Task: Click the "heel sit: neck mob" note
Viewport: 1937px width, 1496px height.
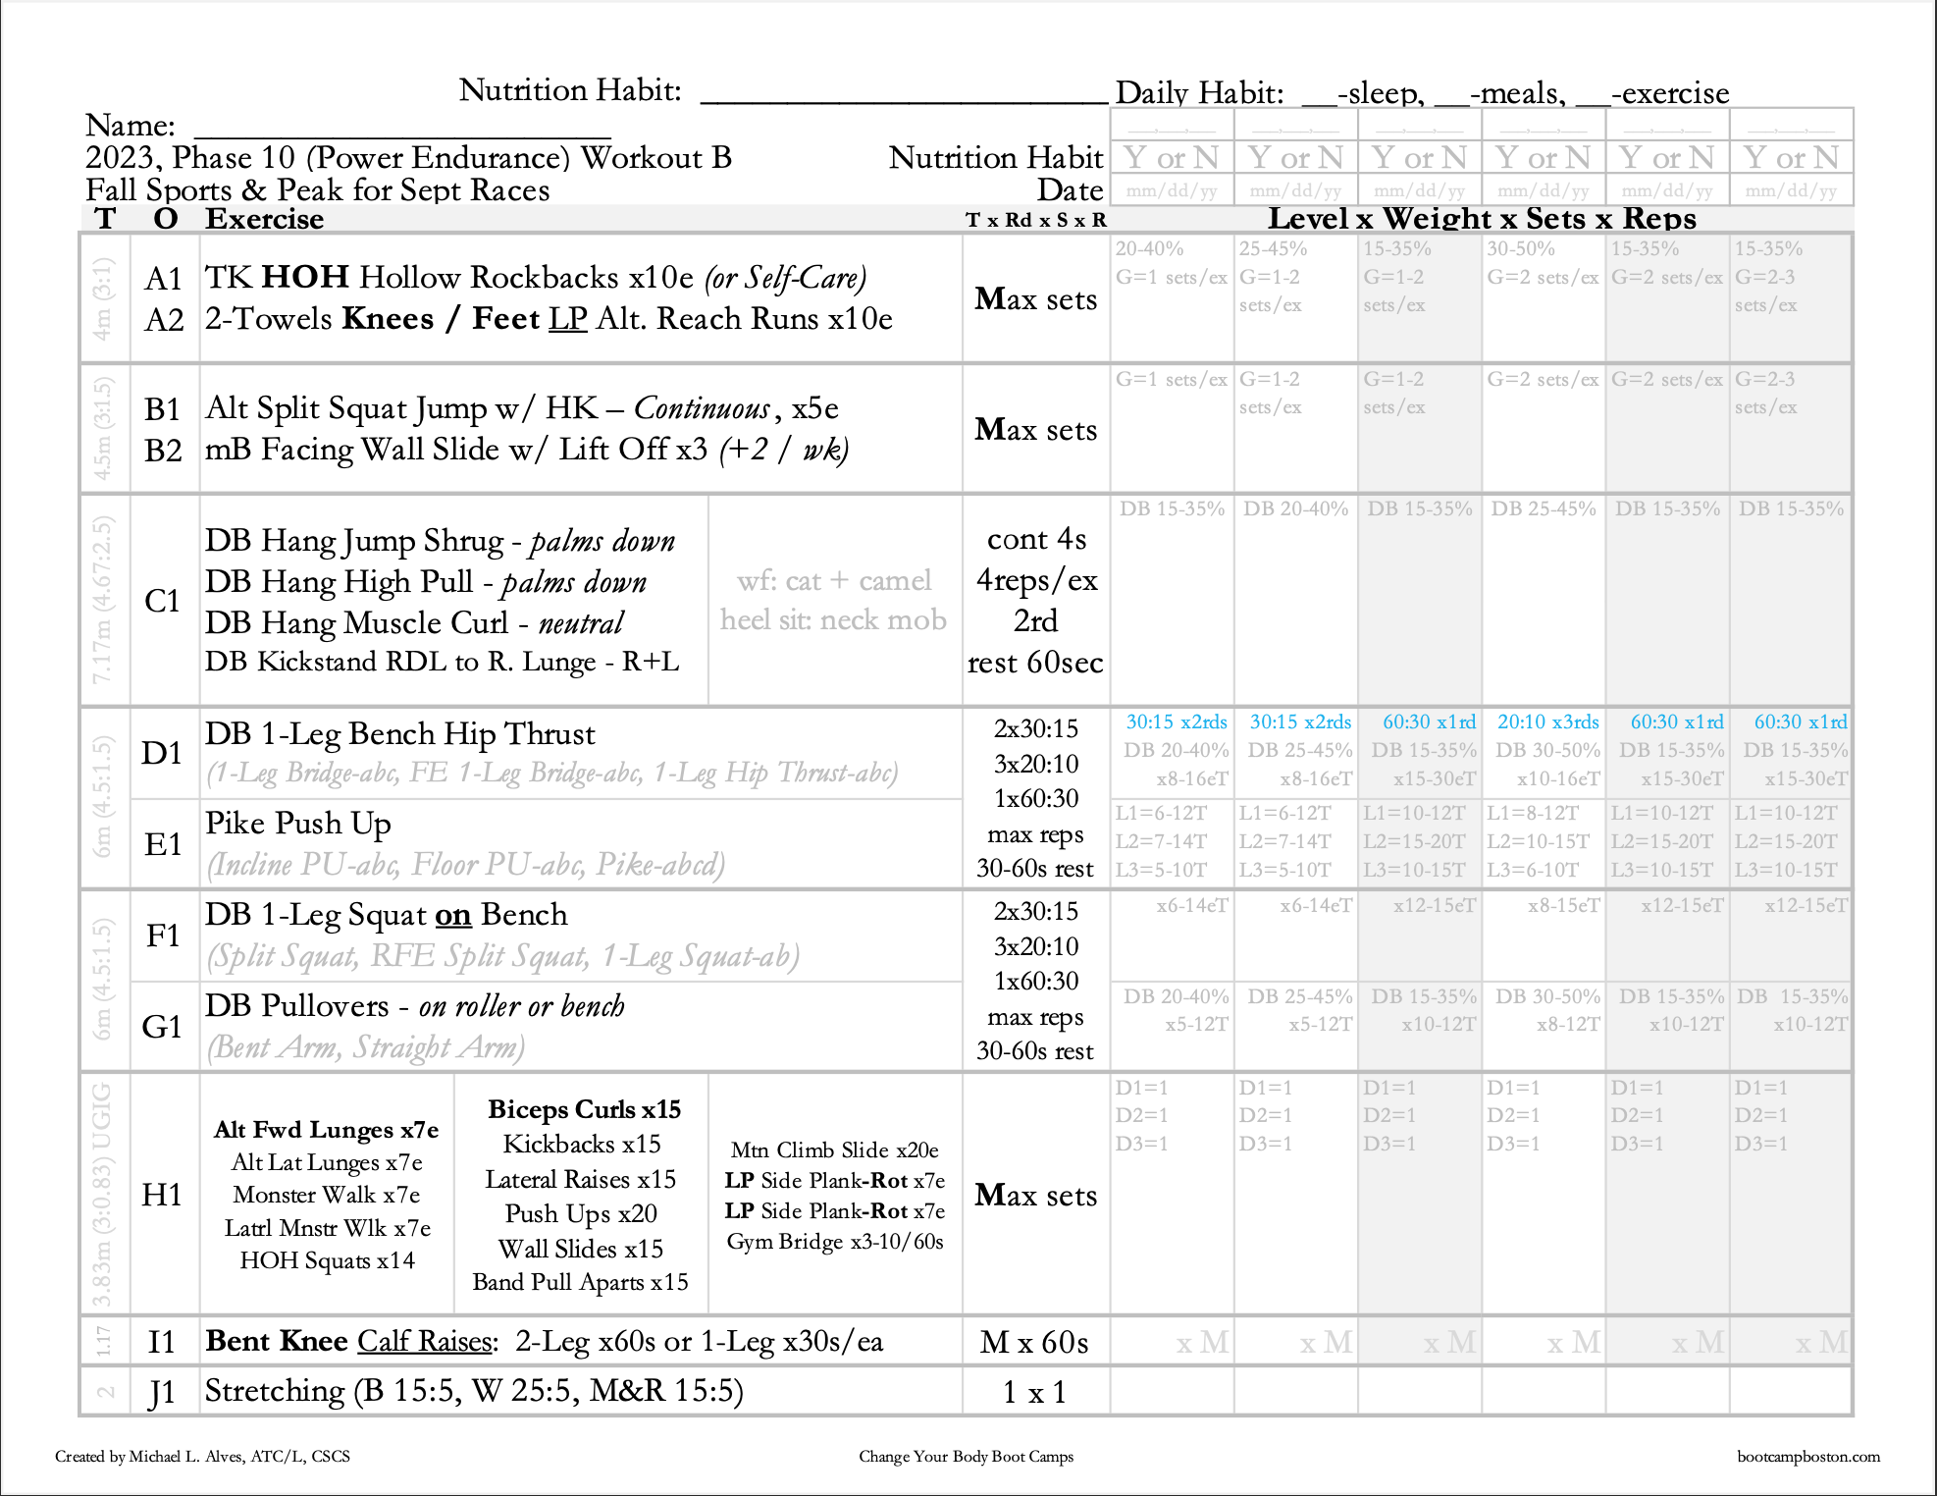Action: (833, 620)
